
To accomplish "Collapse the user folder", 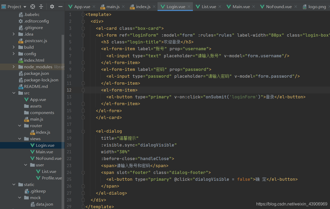I will (26, 165).
